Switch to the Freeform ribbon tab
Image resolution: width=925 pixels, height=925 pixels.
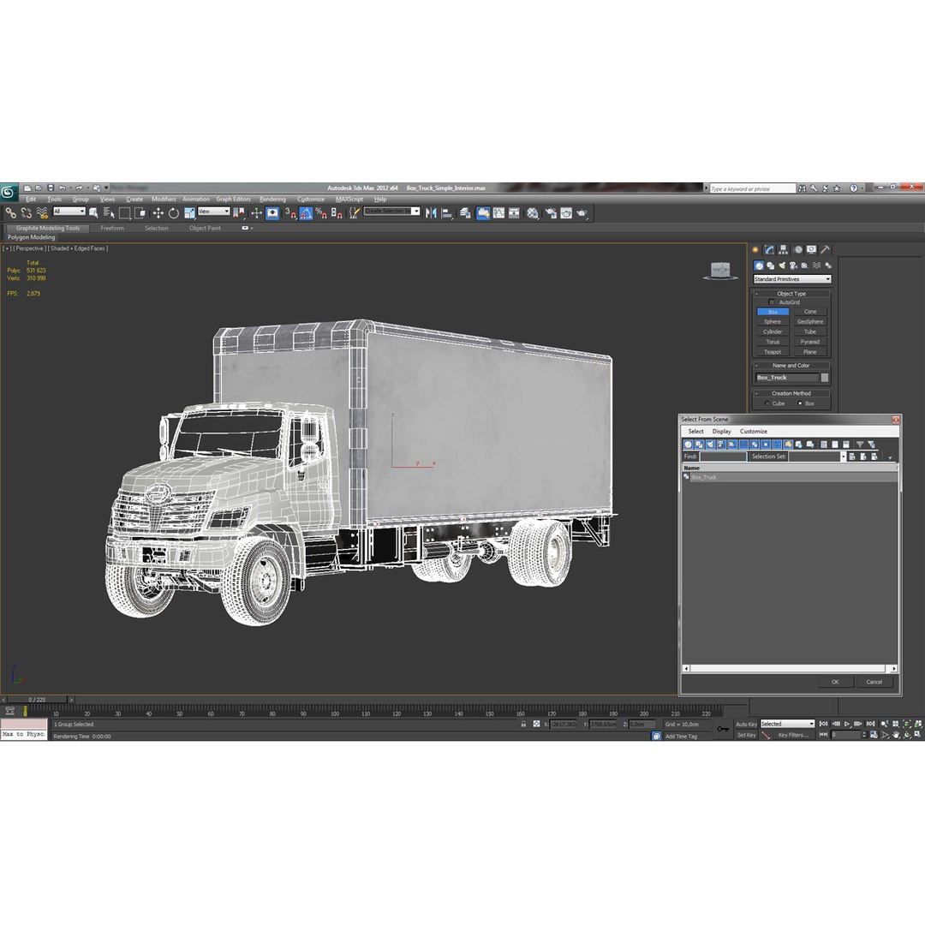click(x=112, y=228)
